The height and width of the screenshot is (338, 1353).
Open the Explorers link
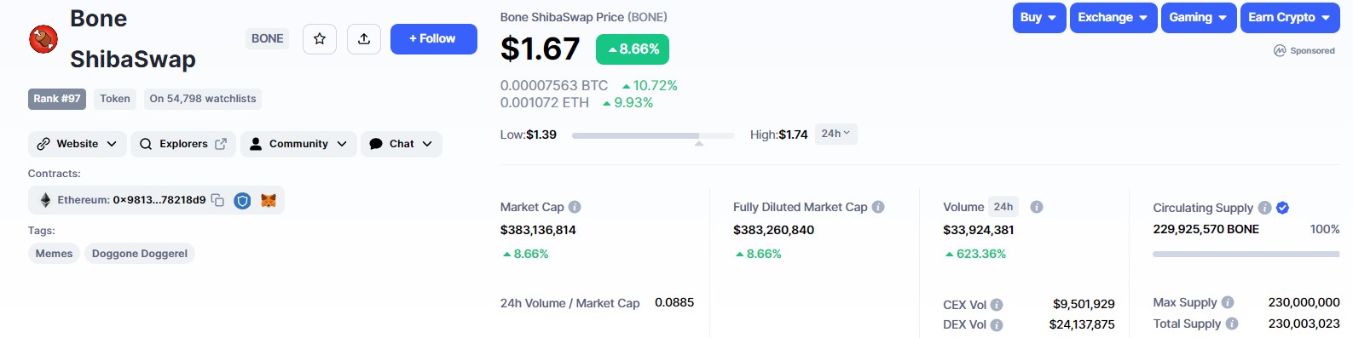point(183,144)
